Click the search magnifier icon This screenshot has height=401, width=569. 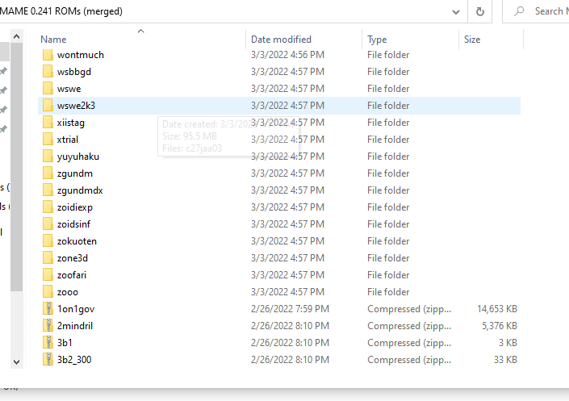(519, 11)
